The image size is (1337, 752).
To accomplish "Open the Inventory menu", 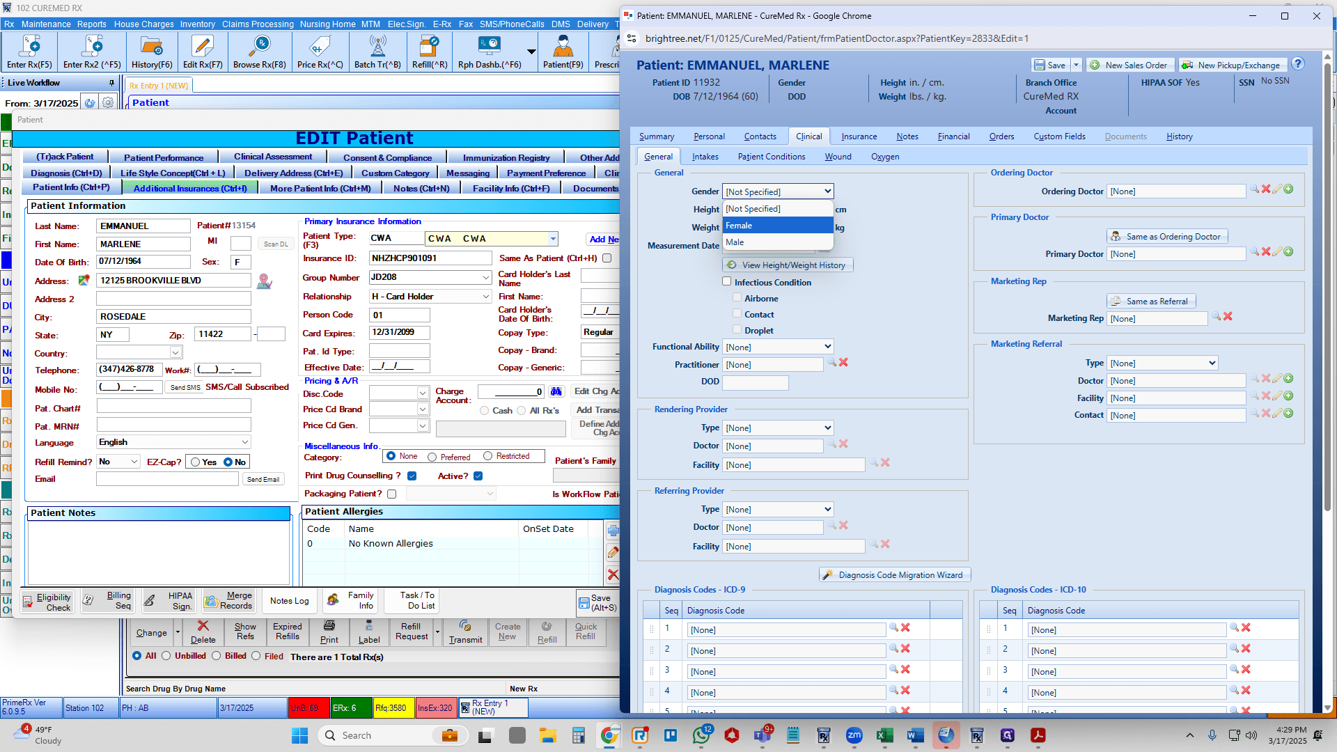I will coord(198,24).
